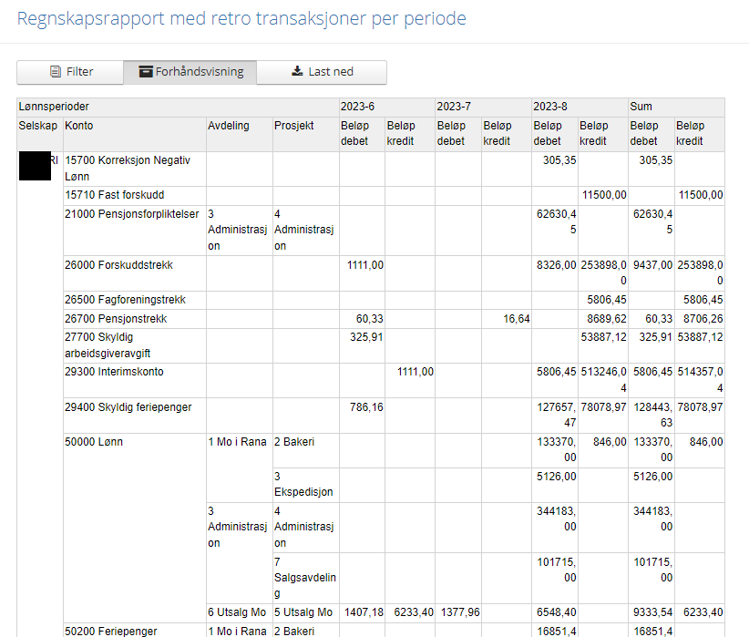Viewport: 749px width, 637px height.
Task: Select the Konto column header
Action: 135,134
